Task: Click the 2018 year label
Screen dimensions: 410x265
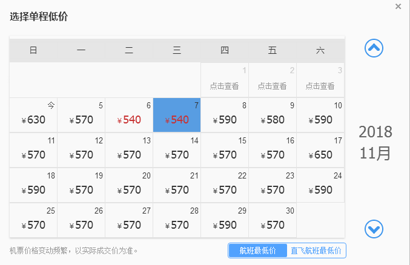Action: click(375, 132)
